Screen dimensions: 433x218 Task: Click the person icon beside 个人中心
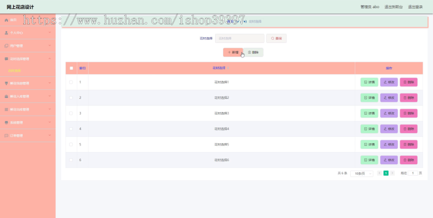6,33
